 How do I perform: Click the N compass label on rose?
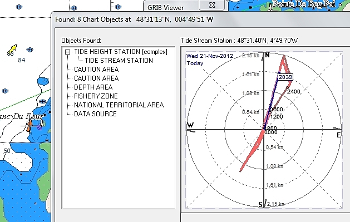(x=267, y=55)
